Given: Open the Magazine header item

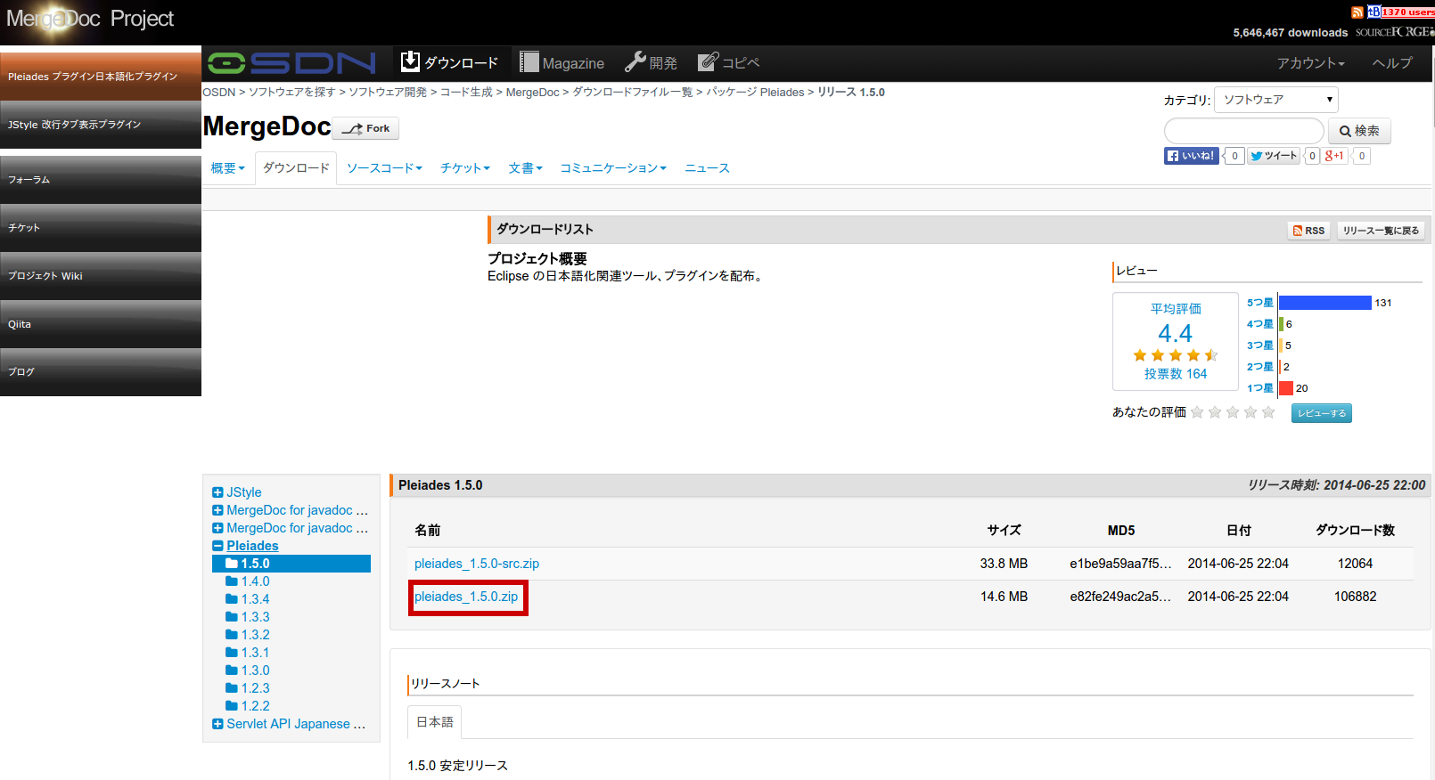Looking at the screenshot, I should (562, 62).
